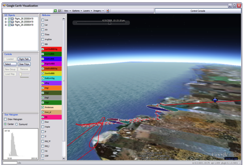Click the size histogram chart
The width and height of the screenshot is (245, 165).
coord(21,144)
